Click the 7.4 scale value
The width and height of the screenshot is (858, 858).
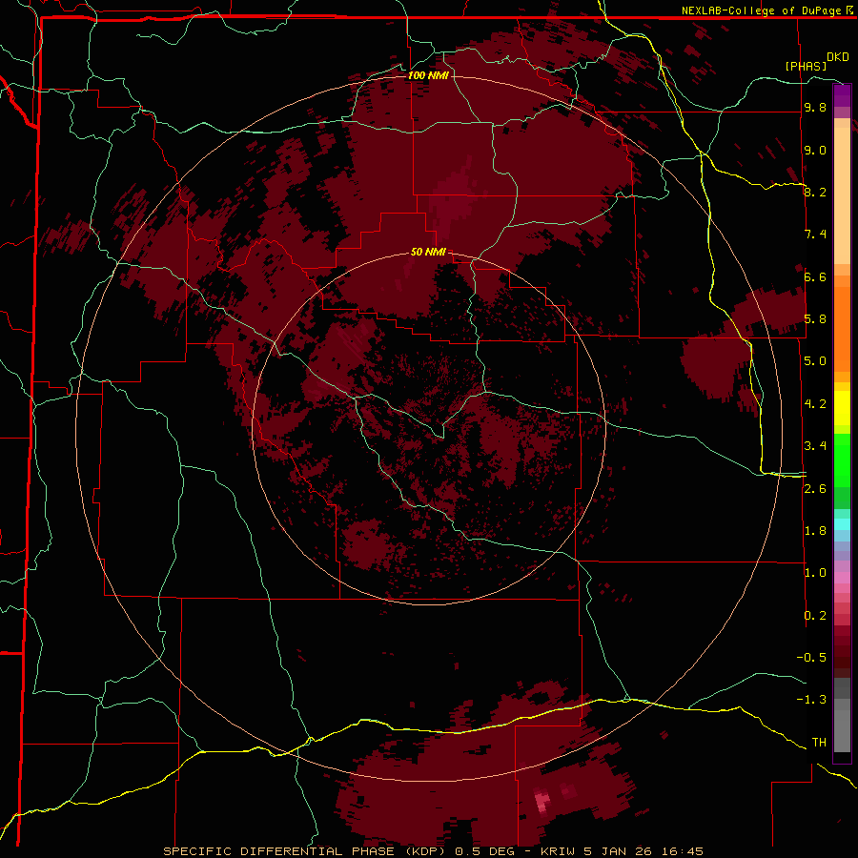(815, 235)
